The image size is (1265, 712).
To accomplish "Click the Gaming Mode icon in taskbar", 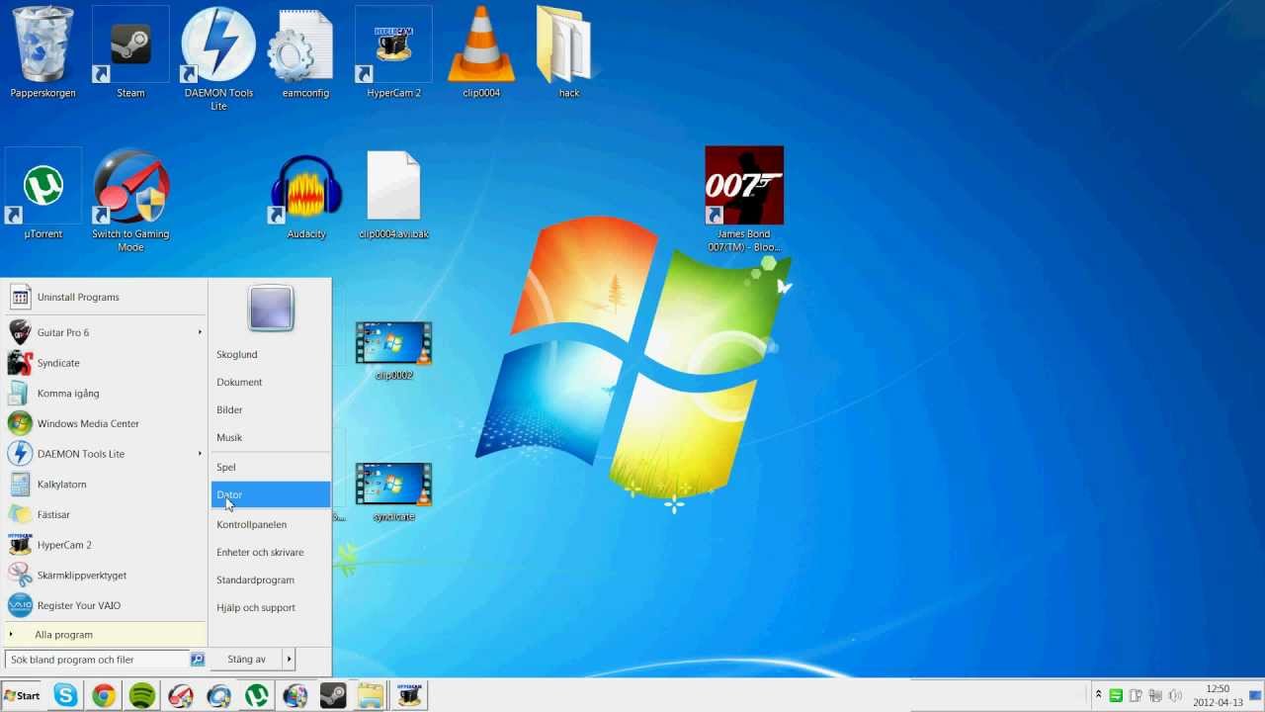I will coord(180,696).
